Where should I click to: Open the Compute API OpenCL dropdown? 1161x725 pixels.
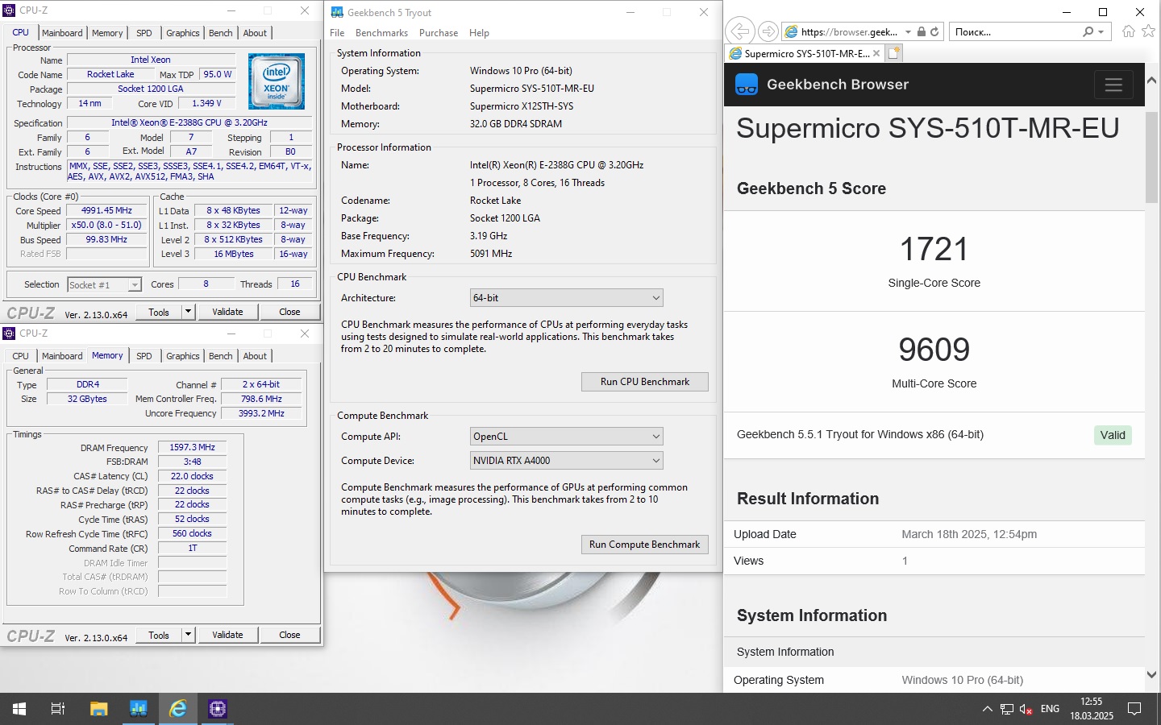coord(567,437)
